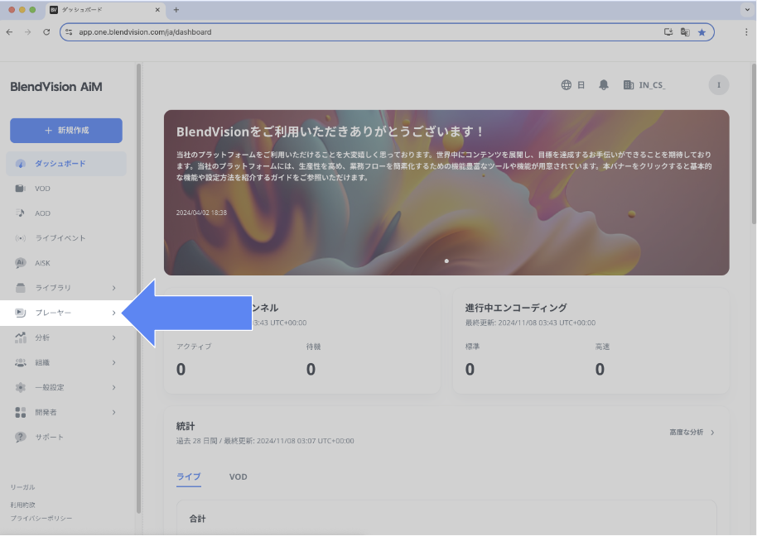The width and height of the screenshot is (757, 536).
Task: Switch to the VOD statistics tab
Action: 238,476
